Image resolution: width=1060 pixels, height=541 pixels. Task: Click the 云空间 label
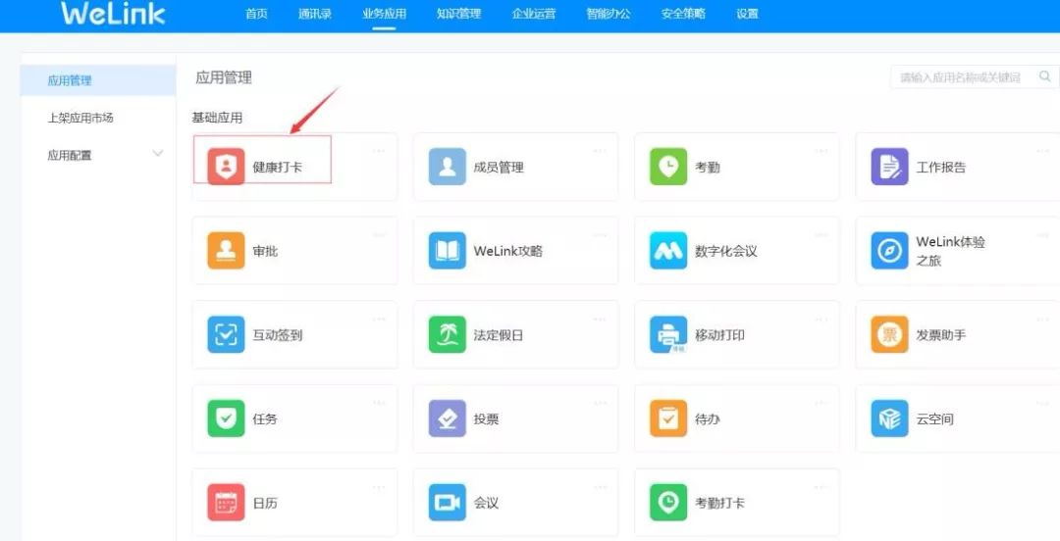point(935,418)
